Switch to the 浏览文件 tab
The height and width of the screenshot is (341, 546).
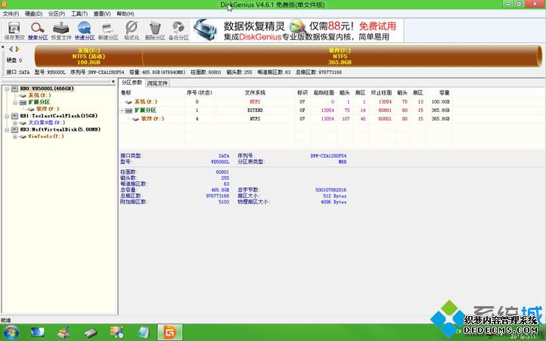click(157, 83)
